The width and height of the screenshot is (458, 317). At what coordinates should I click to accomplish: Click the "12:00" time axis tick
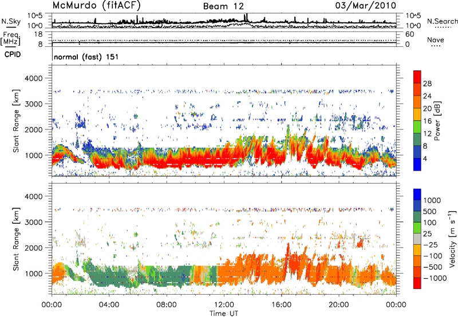[x=224, y=305]
